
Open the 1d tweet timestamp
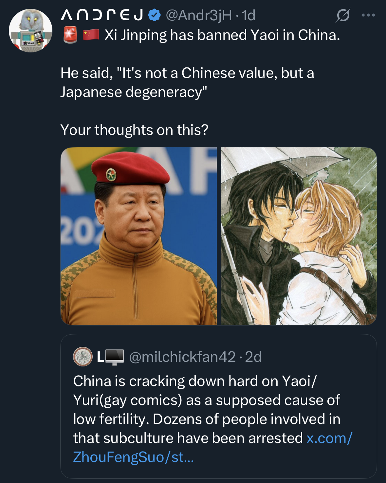[248, 15]
